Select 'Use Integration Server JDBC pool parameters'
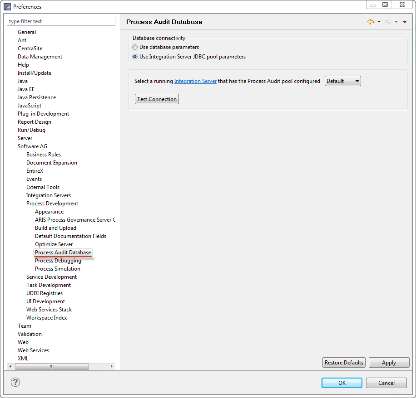 (135, 57)
